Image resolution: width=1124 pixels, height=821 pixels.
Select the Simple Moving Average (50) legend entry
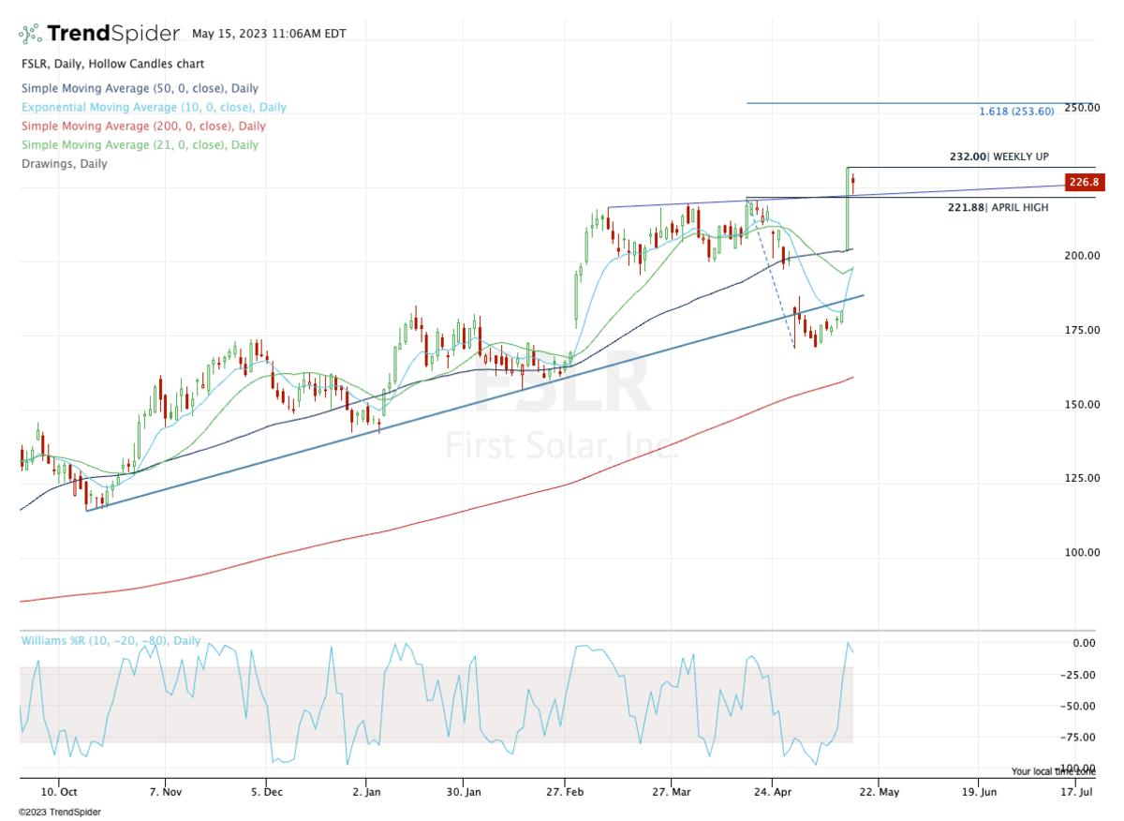pos(140,89)
